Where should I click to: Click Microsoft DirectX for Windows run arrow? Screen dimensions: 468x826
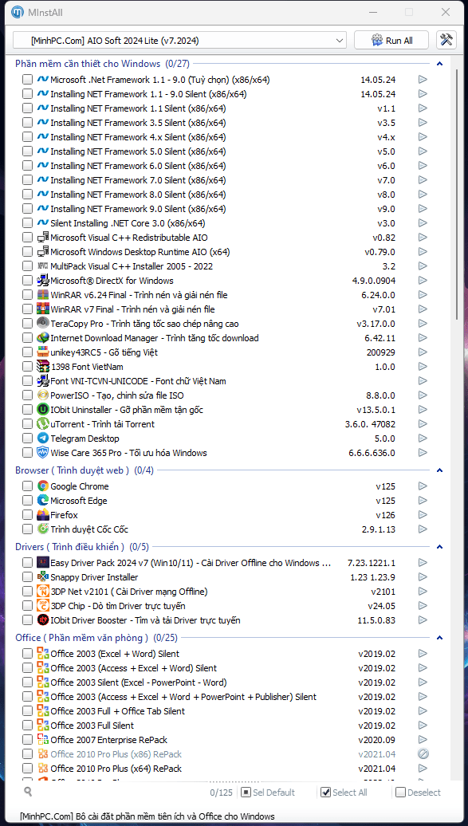(x=423, y=281)
